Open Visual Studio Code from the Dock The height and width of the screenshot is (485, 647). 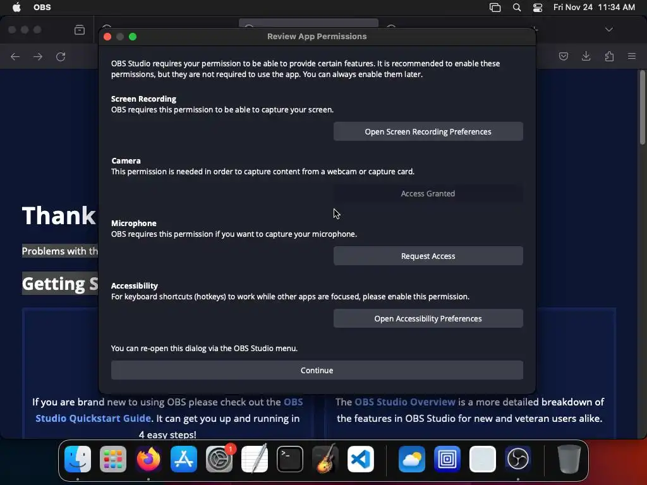point(361,459)
